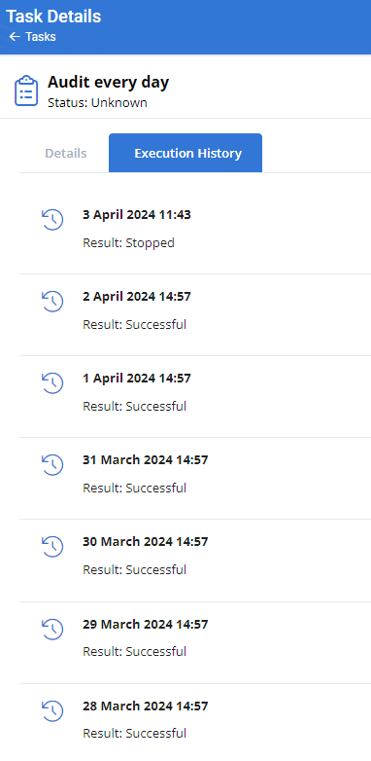
Task: Click history icon for 31 March 2024
Action: 52,464
